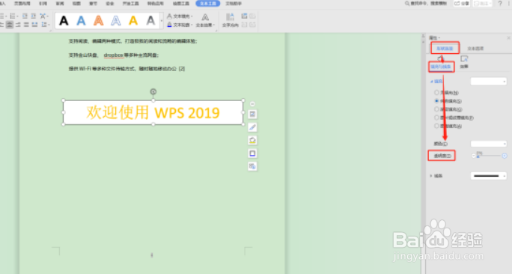Apply the gray gradient WordArt style
Image resolution: width=512 pixels, height=274 pixels.
150,21
